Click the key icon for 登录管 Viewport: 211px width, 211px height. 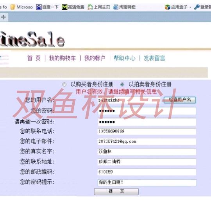click(197, 7)
